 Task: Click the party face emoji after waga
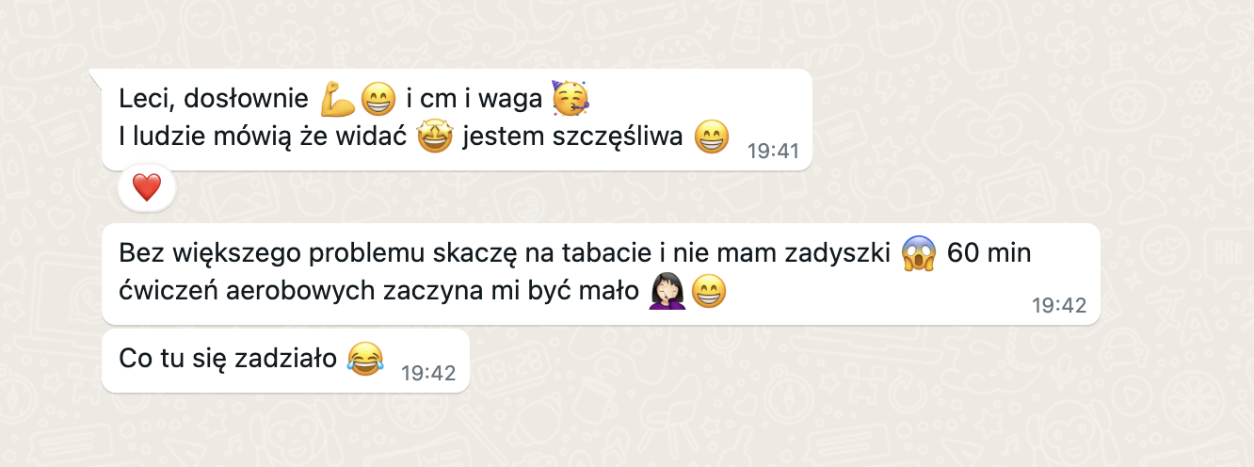pos(571,97)
